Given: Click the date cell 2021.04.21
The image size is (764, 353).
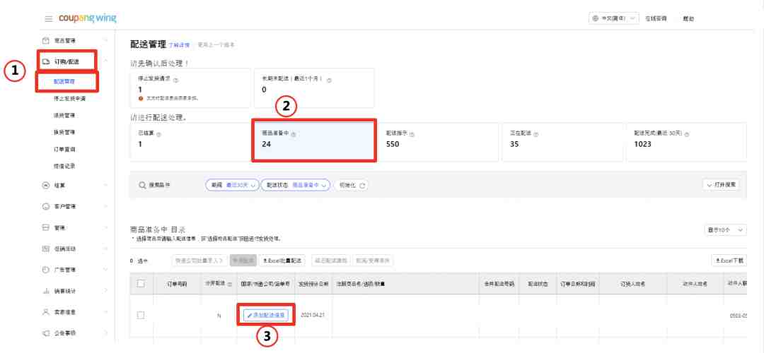Looking at the screenshot, I should [312, 315].
